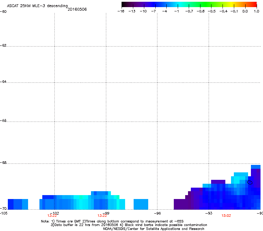Screen dimensions: 263x231
Task: Click the -62 latitude axis label
Action: click(x=3, y=45)
